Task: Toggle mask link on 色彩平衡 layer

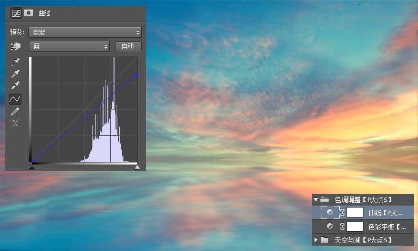Action: click(342, 226)
